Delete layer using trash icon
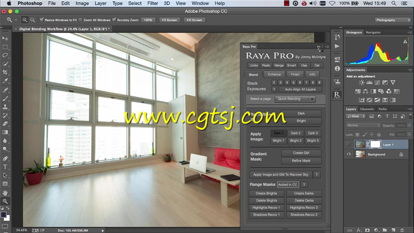414x233 pixels. 402,230
